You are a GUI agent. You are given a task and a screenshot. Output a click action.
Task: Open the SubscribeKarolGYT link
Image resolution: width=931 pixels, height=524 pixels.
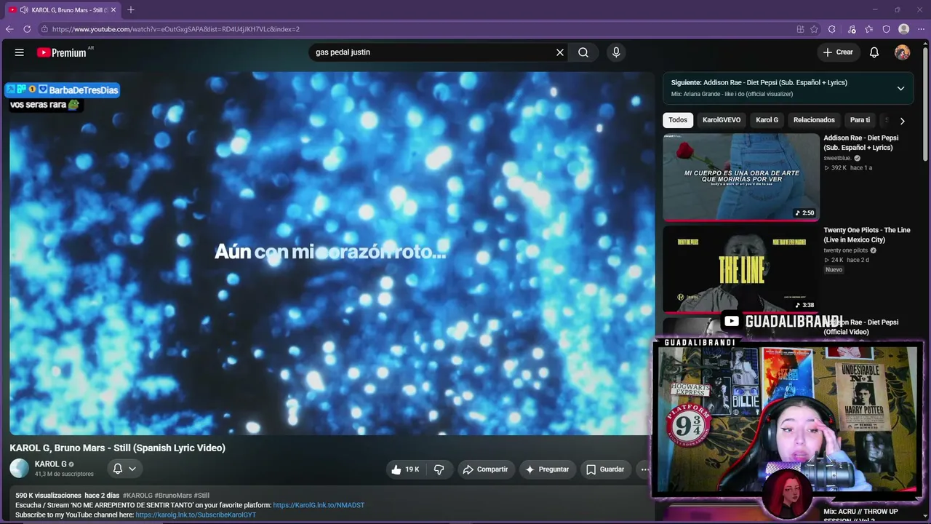[196, 515]
